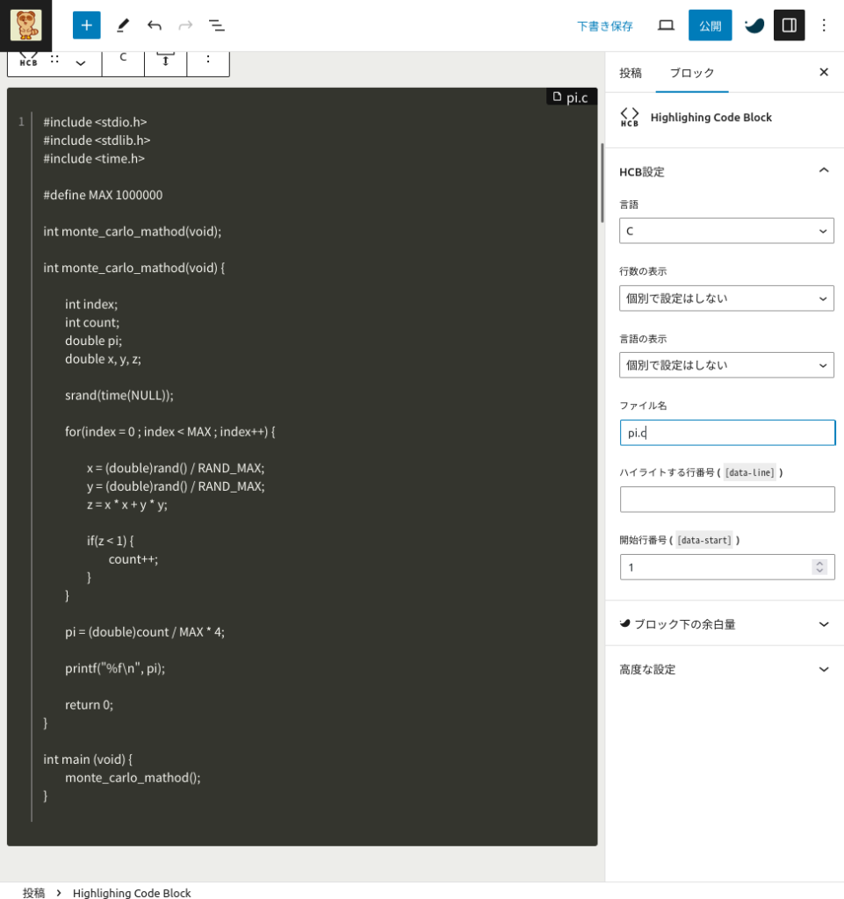
Task: Select the pencil Tools icon
Action: 123,25
